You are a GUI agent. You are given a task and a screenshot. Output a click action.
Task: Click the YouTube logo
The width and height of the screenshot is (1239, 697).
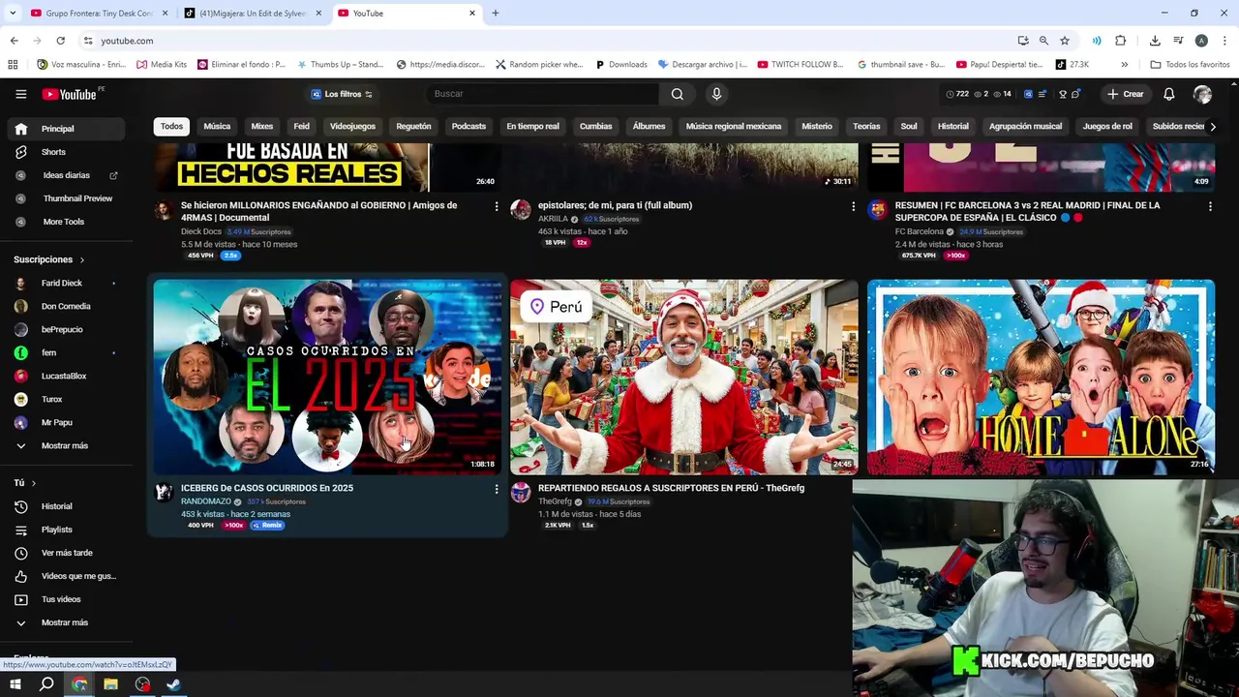70,94
